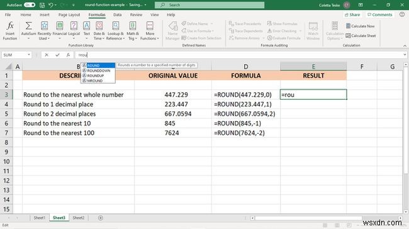Open the Help tab
The image size is (409, 229).
[x=171, y=15]
